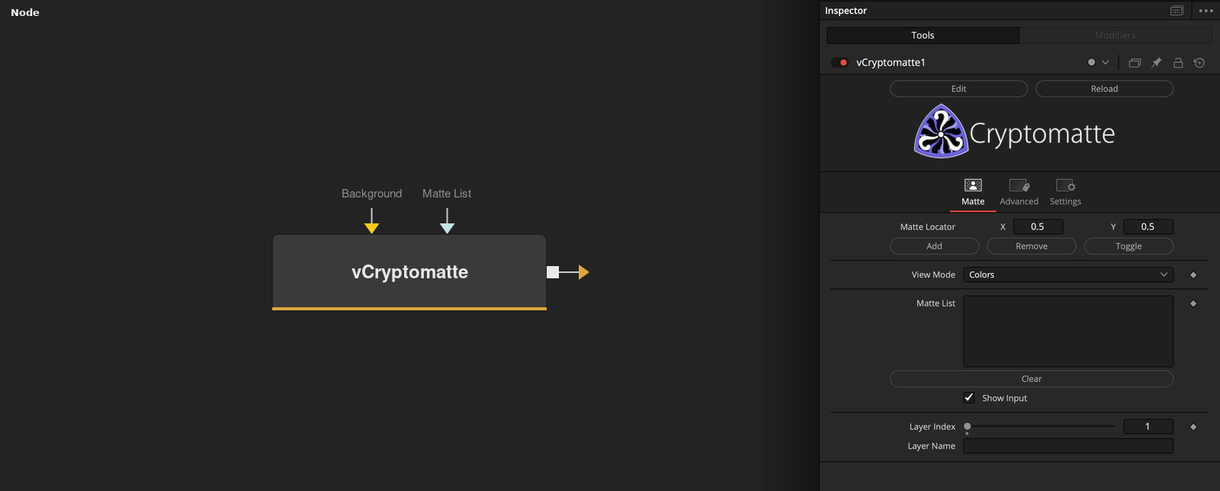Toggle the vCryptomatte1 enable switch
The image size is (1220, 491).
pos(840,63)
